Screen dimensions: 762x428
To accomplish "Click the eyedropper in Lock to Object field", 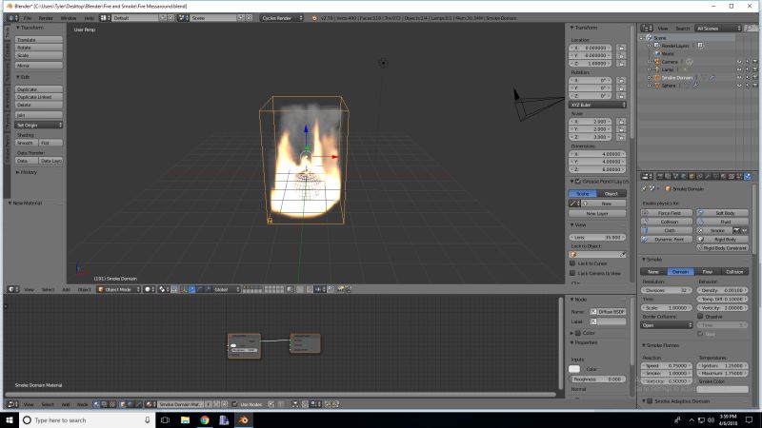I will tap(623, 254).
